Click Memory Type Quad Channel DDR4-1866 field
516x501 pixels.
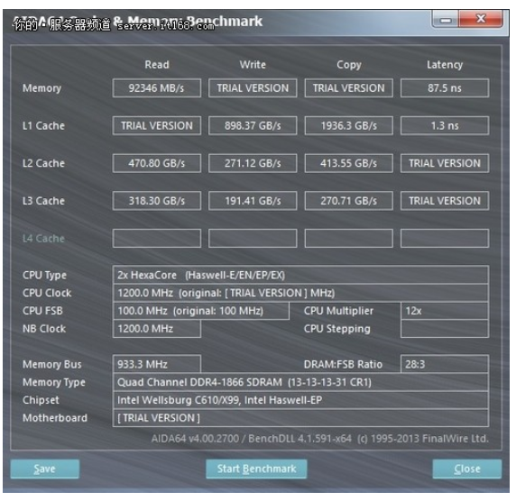300,382
